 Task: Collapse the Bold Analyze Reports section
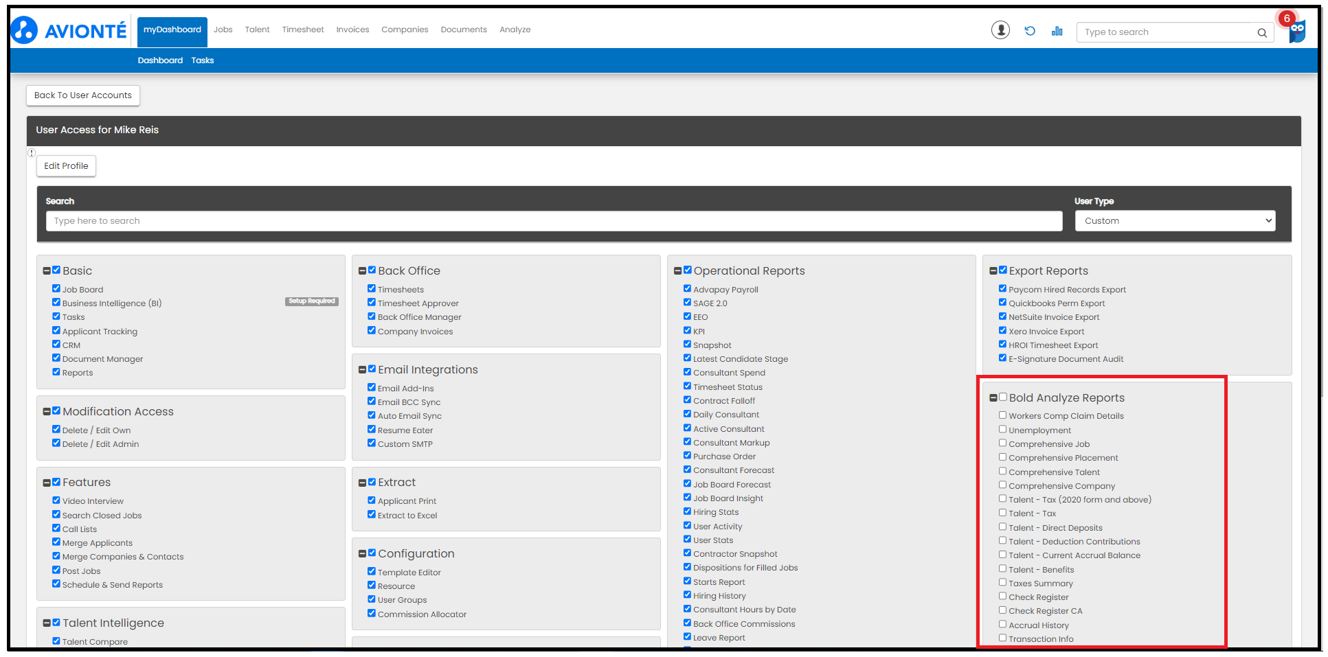(993, 398)
